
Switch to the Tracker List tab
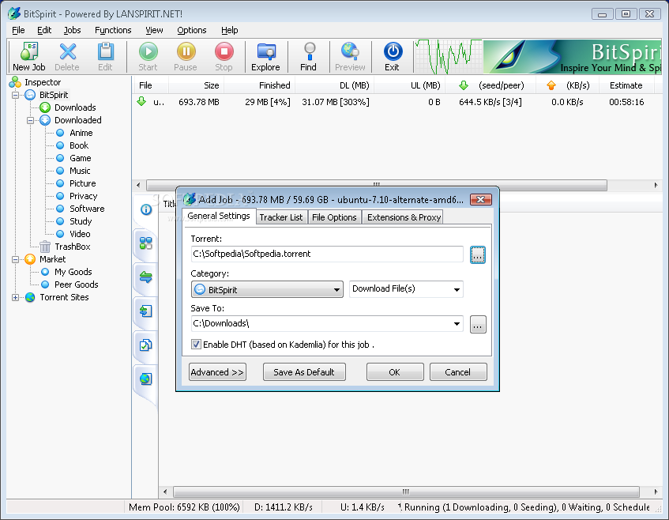coord(280,217)
